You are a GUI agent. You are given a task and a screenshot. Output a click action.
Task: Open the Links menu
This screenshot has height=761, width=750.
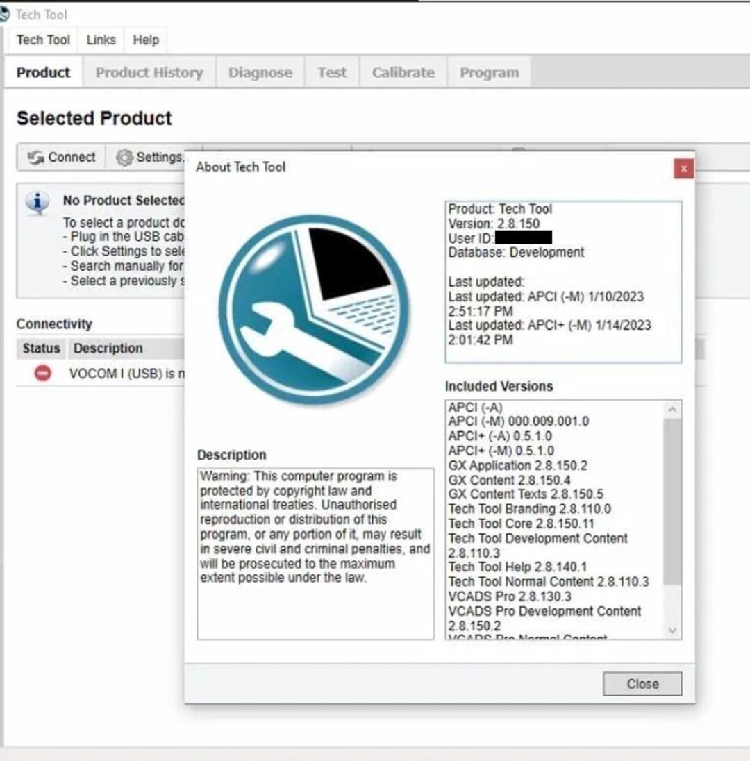[100, 40]
